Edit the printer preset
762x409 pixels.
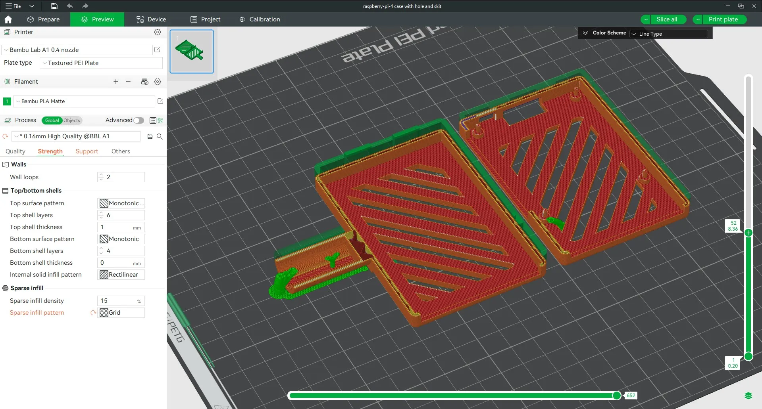click(157, 50)
